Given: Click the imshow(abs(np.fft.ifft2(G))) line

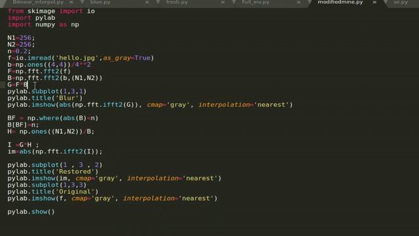Looking at the screenshot, I should click(150, 105).
